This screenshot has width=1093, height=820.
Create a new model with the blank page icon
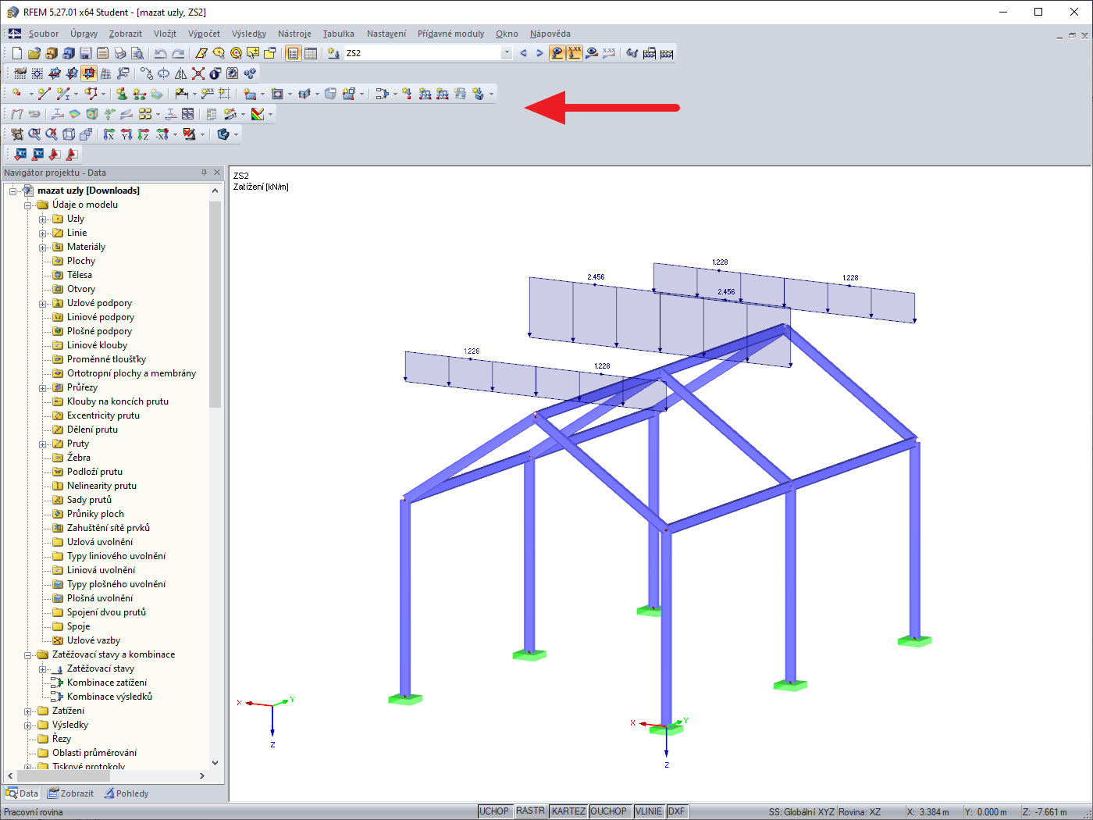click(17, 53)
